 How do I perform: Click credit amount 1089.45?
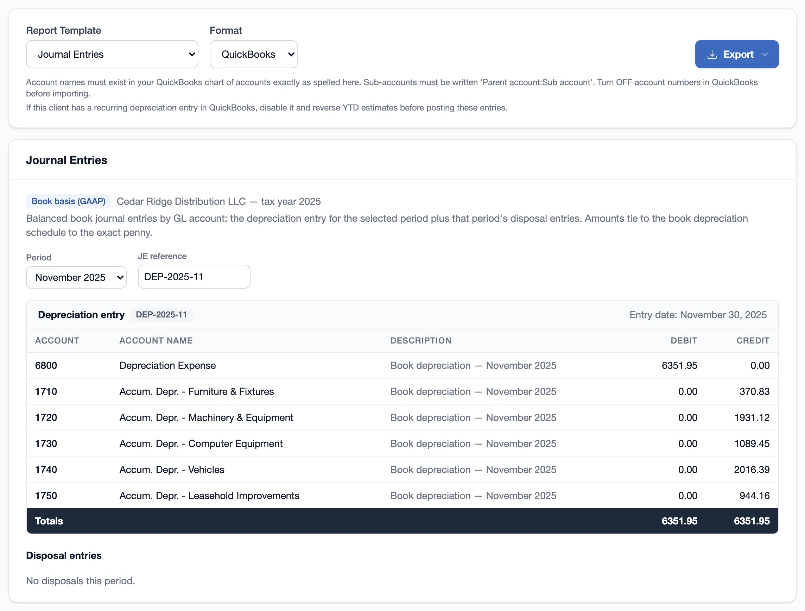click(x=752, y=444)
